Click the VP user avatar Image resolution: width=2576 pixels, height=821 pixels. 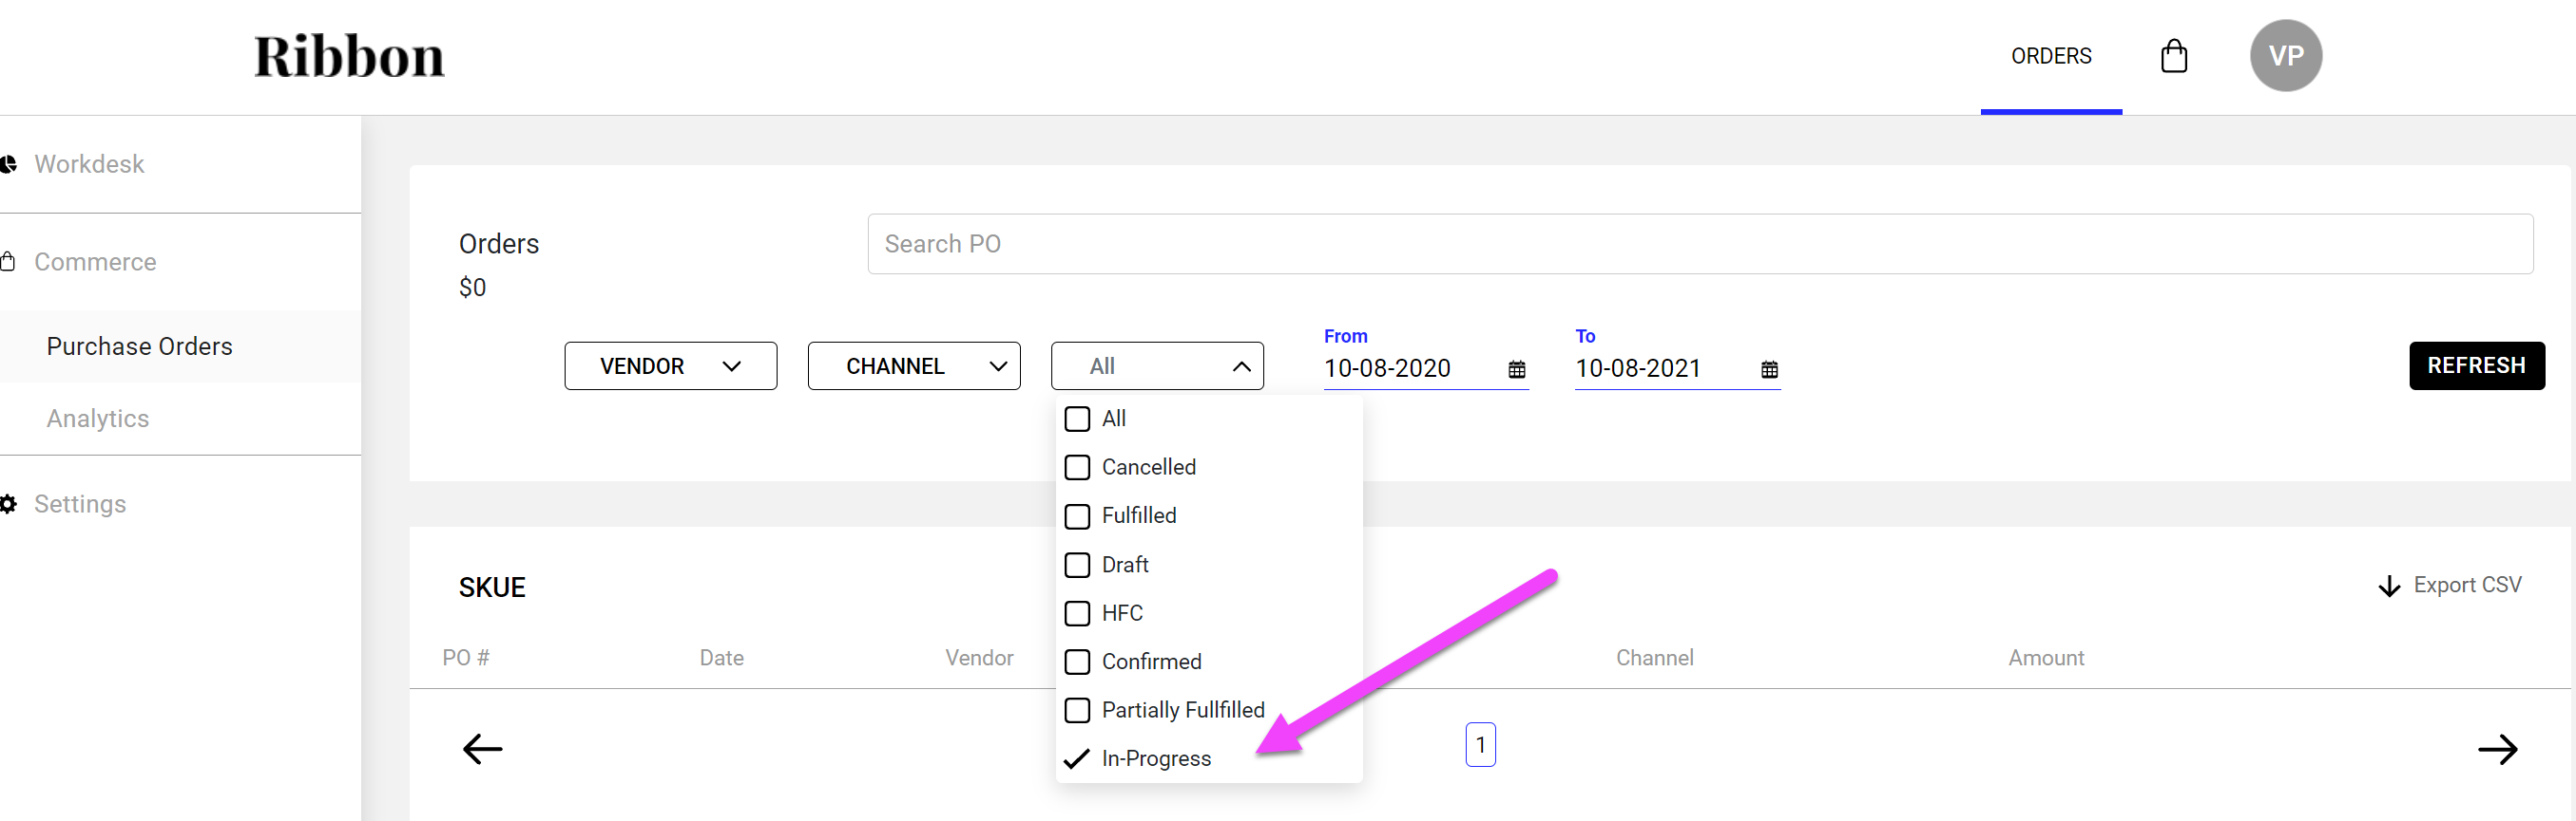coord(2285,56)
